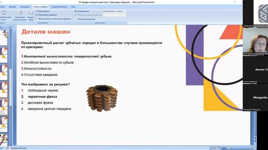Screen dimensions: 268x150
Task: Click text Контактной выносливости поверхностей зубьев
Action: click(x=68, y=57)
